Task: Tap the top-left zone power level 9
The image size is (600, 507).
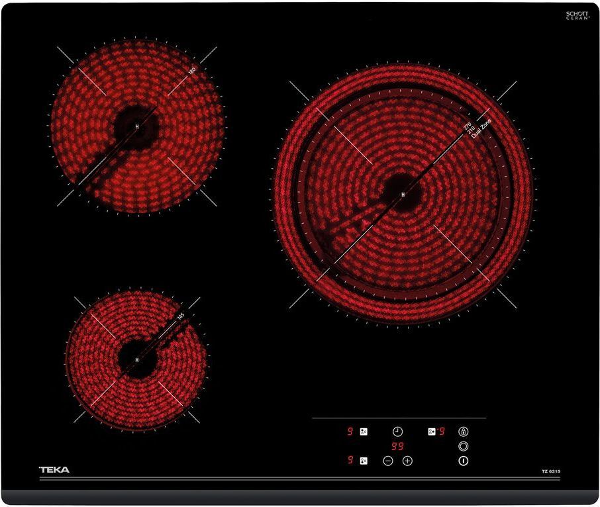Action: click(x=350, y=432)
